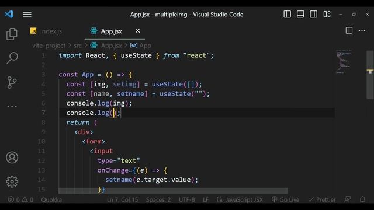
Task: Click the <form> tag on line 10
Action: tap(93, 141)
